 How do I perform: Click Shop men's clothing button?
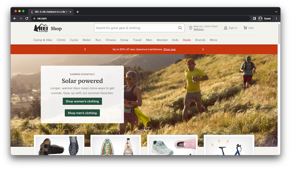[x=82, y=113]
